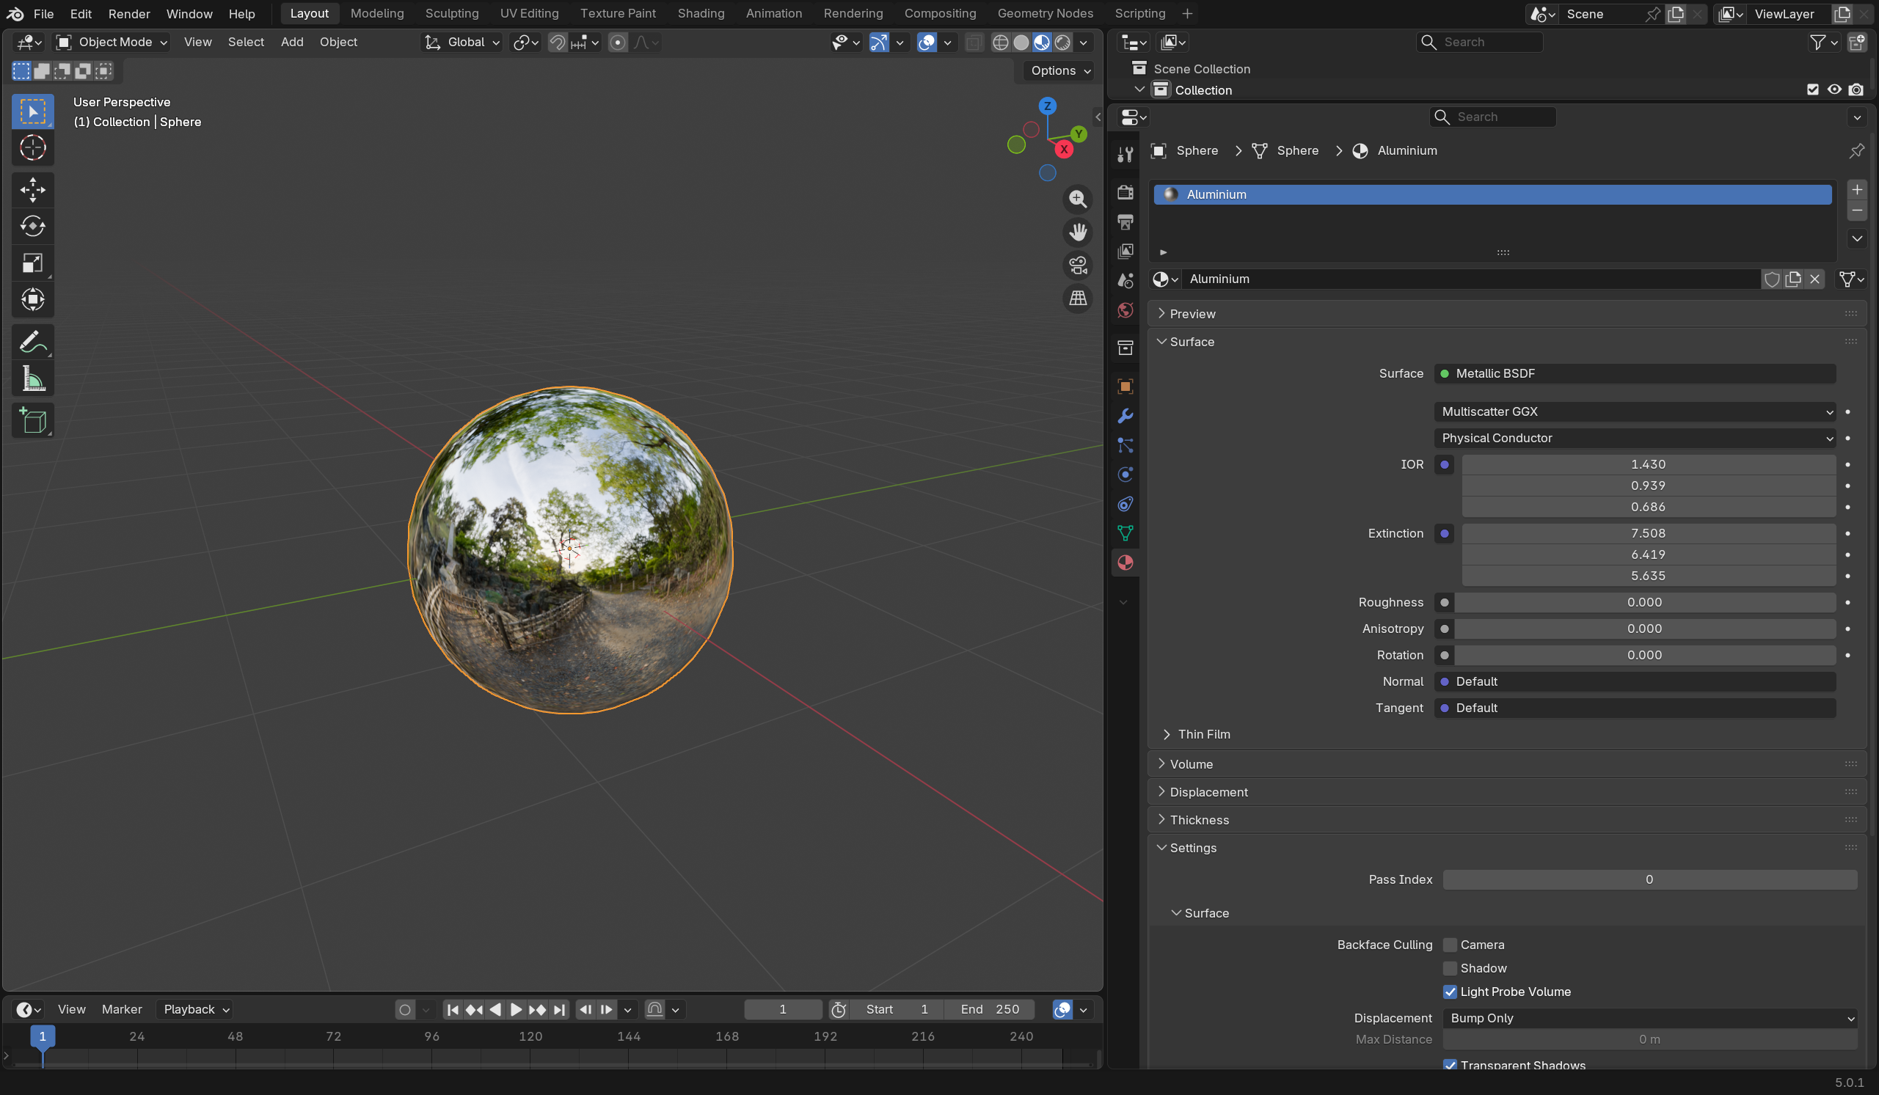This screenshot has width=1879, height=1095.
Task: Open the Render menu
Action: pyautogui.click(x=129, y=13)
